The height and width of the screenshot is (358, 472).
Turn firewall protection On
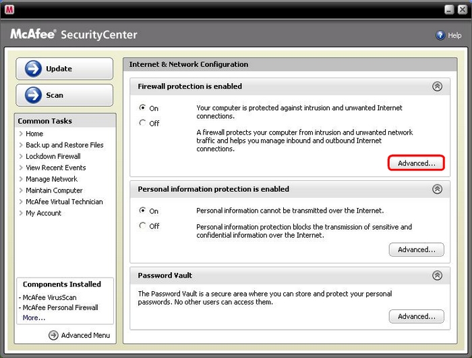pyautogui.click(x=142, y=107)
